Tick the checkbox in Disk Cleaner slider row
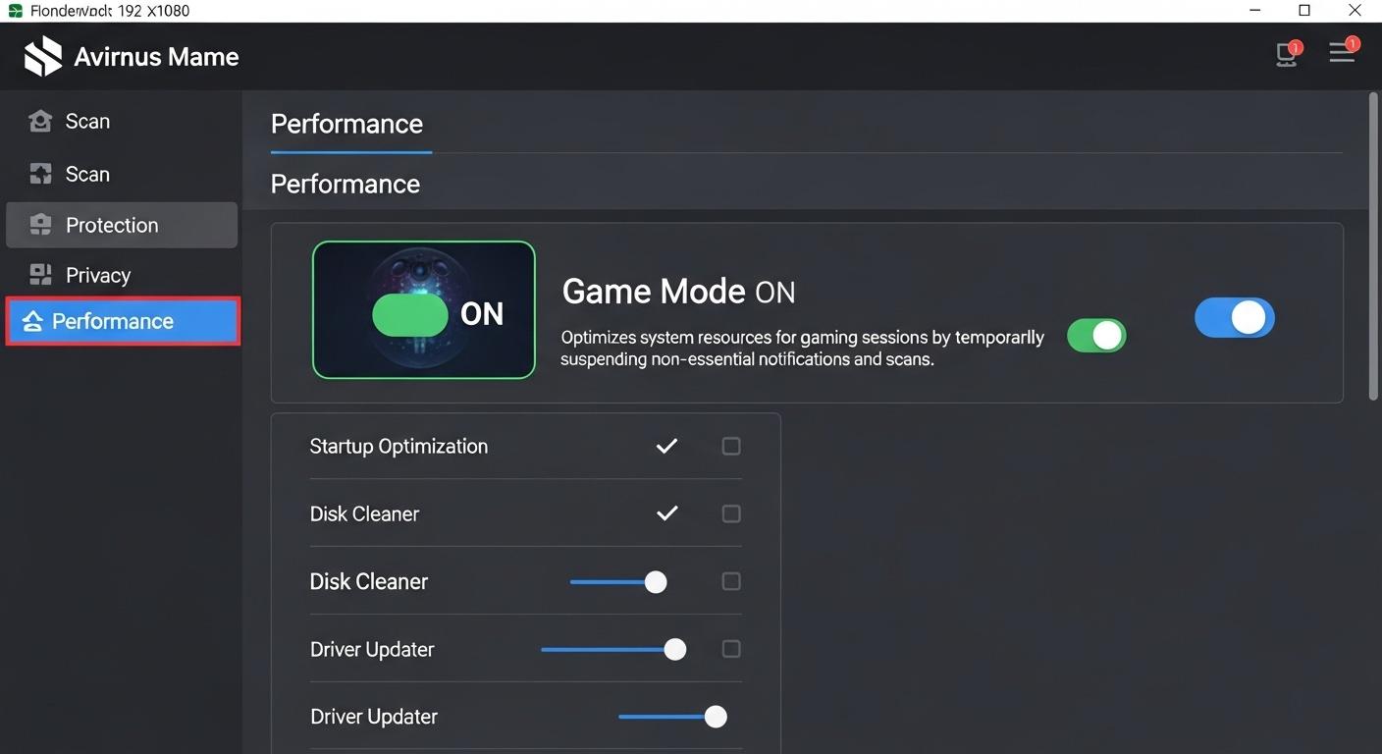Image resolution: width=1382 pixels, height=754 pixels. (731, 582)
